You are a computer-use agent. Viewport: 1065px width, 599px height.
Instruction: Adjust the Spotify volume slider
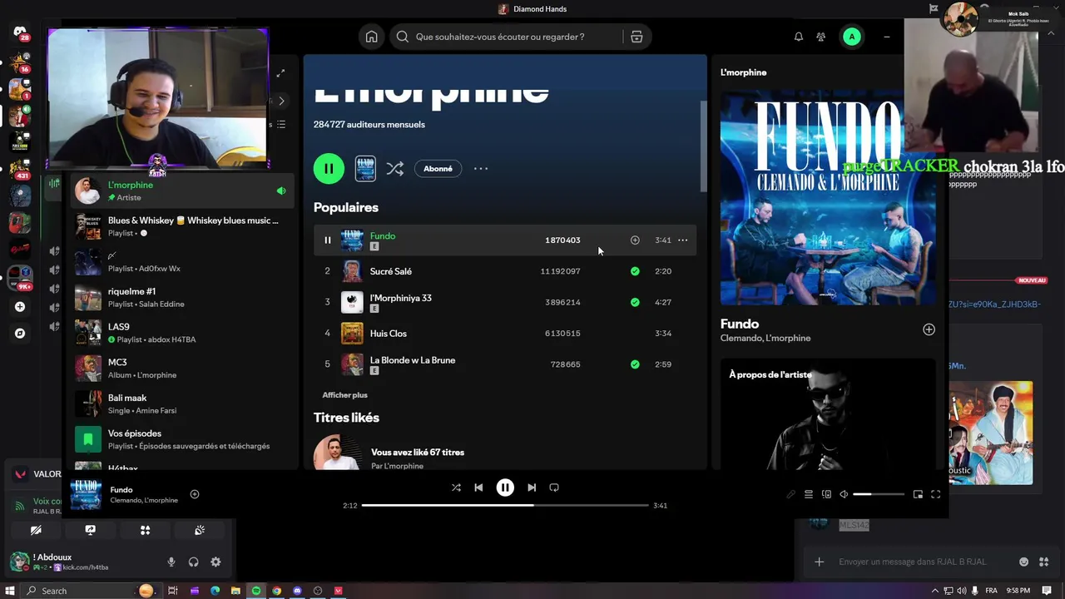[878, 494]
